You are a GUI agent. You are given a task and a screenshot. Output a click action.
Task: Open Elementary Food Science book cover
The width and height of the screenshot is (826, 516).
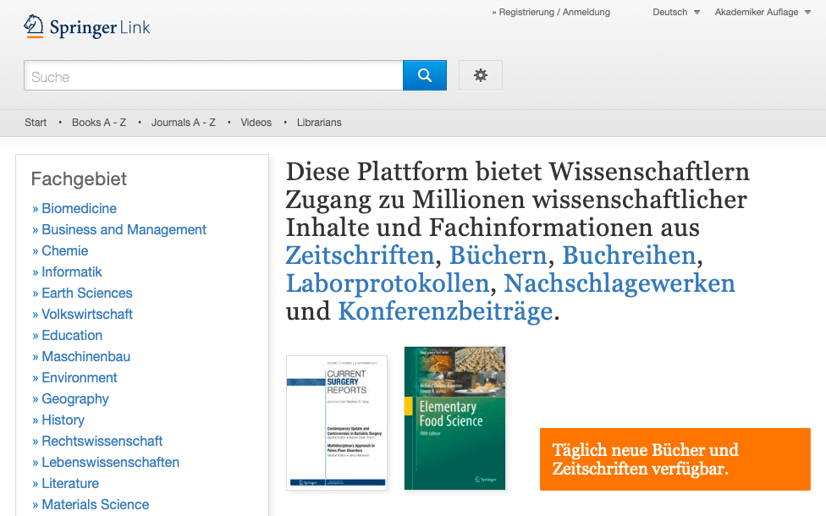(454, 418)
